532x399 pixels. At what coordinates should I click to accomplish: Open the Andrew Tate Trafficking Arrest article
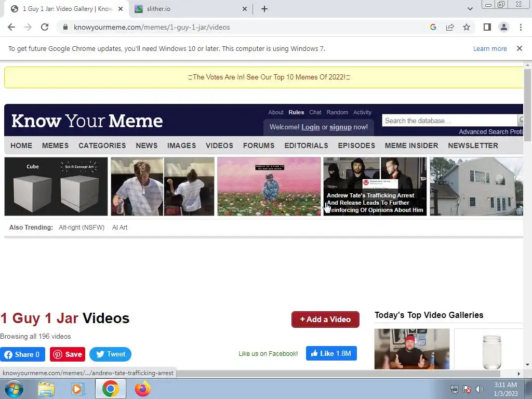375,187
